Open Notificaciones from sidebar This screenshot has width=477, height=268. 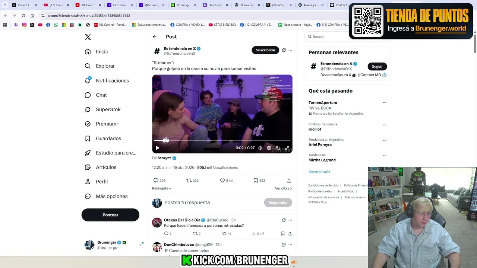(107, 80)
